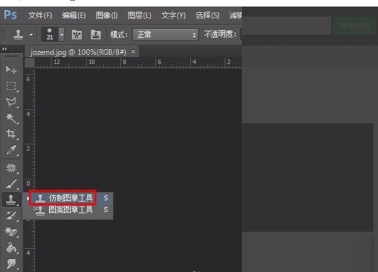Open the 文件(F) menu
Screen dimensions: 378x272
40,15
